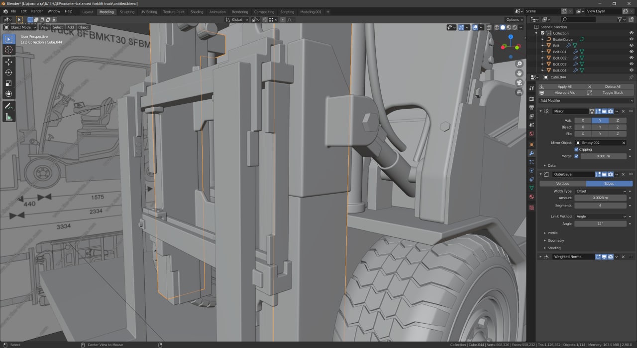Open Particle Properties tab
637x348 pixels.
[x=531, y=162]
